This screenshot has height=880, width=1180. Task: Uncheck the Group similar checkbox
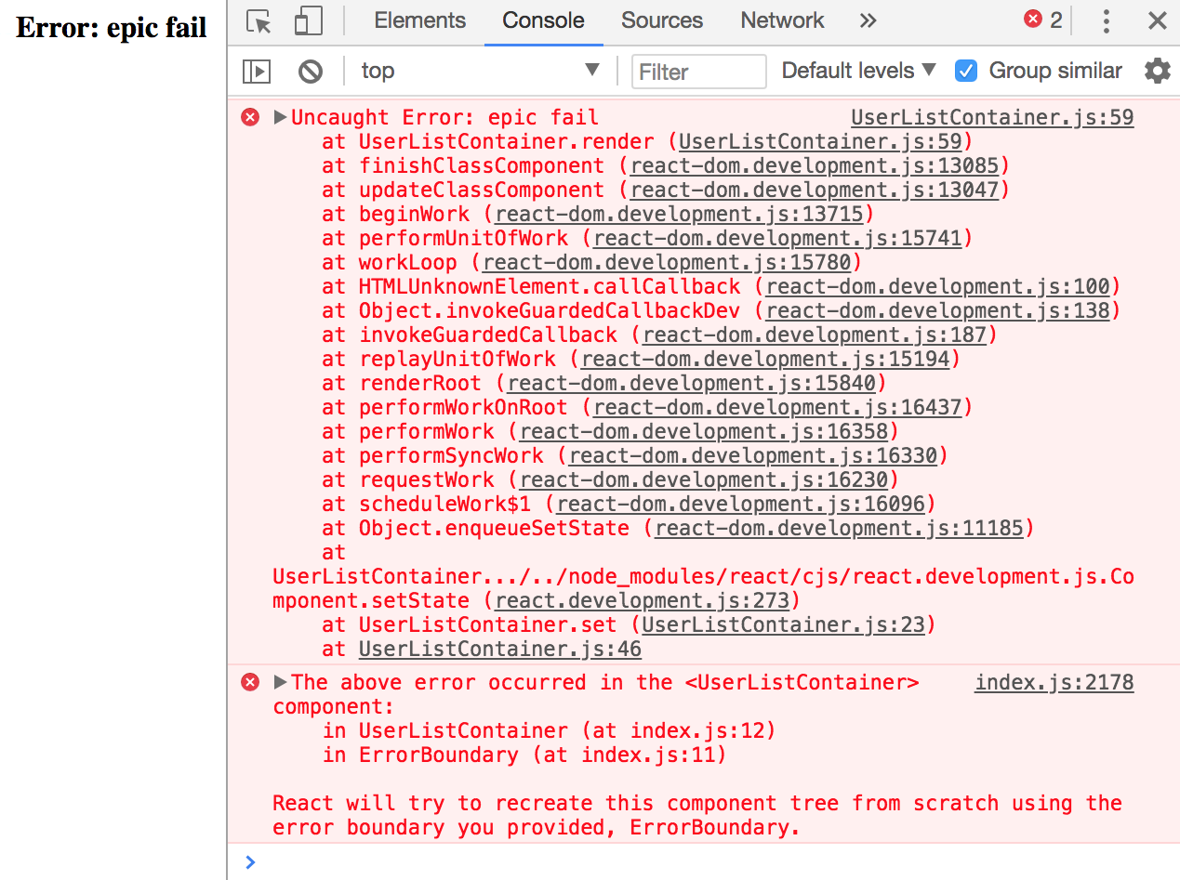click(966, 71)
